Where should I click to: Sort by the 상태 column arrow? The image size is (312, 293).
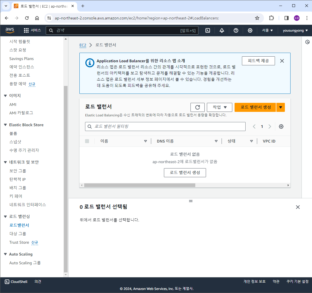pyautogui.click(x=252, y=141)
